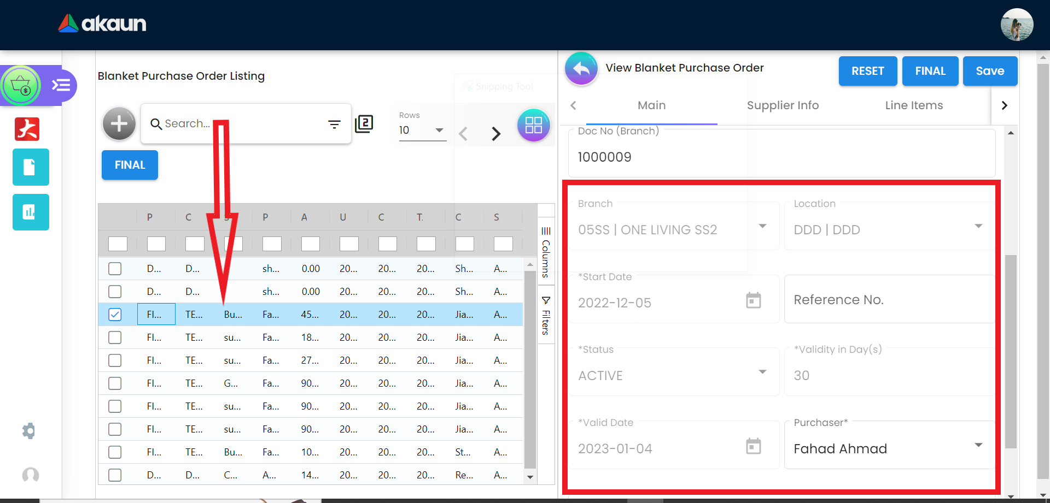
Task: Open the user profile avatar menu
Action: tap(1017, 25)
